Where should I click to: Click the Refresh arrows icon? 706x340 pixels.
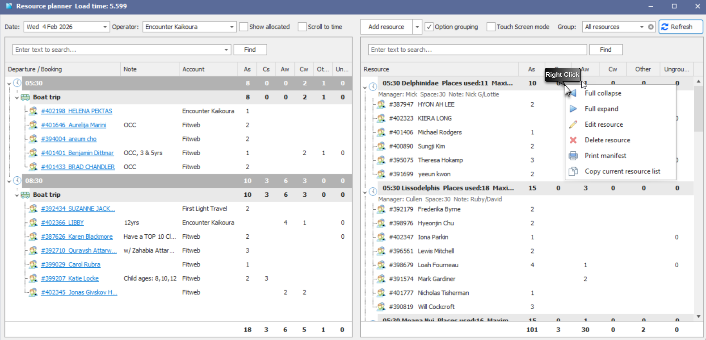point(665,27)
